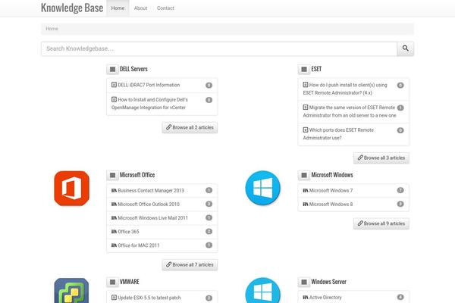Open Microsoft Windows 8 subcategory
Screen dimensions: 455x303
tap(331, 204)
